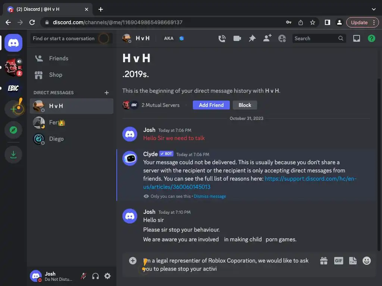Expand the browser tab search chevron
Viewport: 382px width, 286px height.
[x=374, y=9]
